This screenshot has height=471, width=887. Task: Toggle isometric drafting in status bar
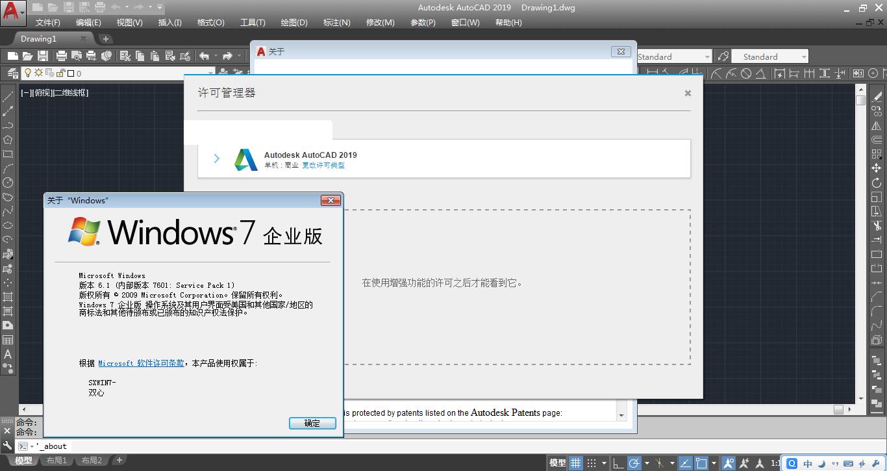(660, 463)
